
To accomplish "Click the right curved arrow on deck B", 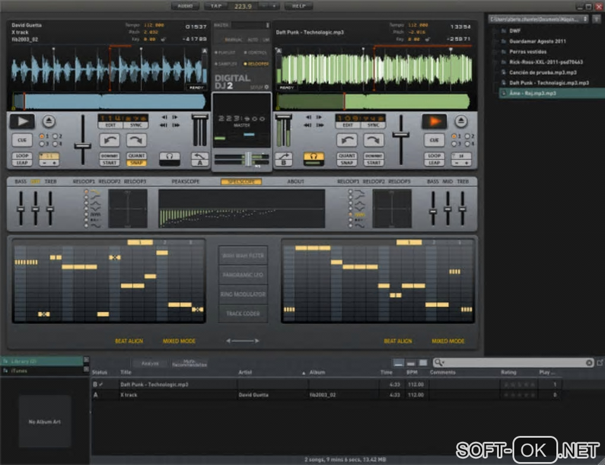I will [x=373, y=140].
